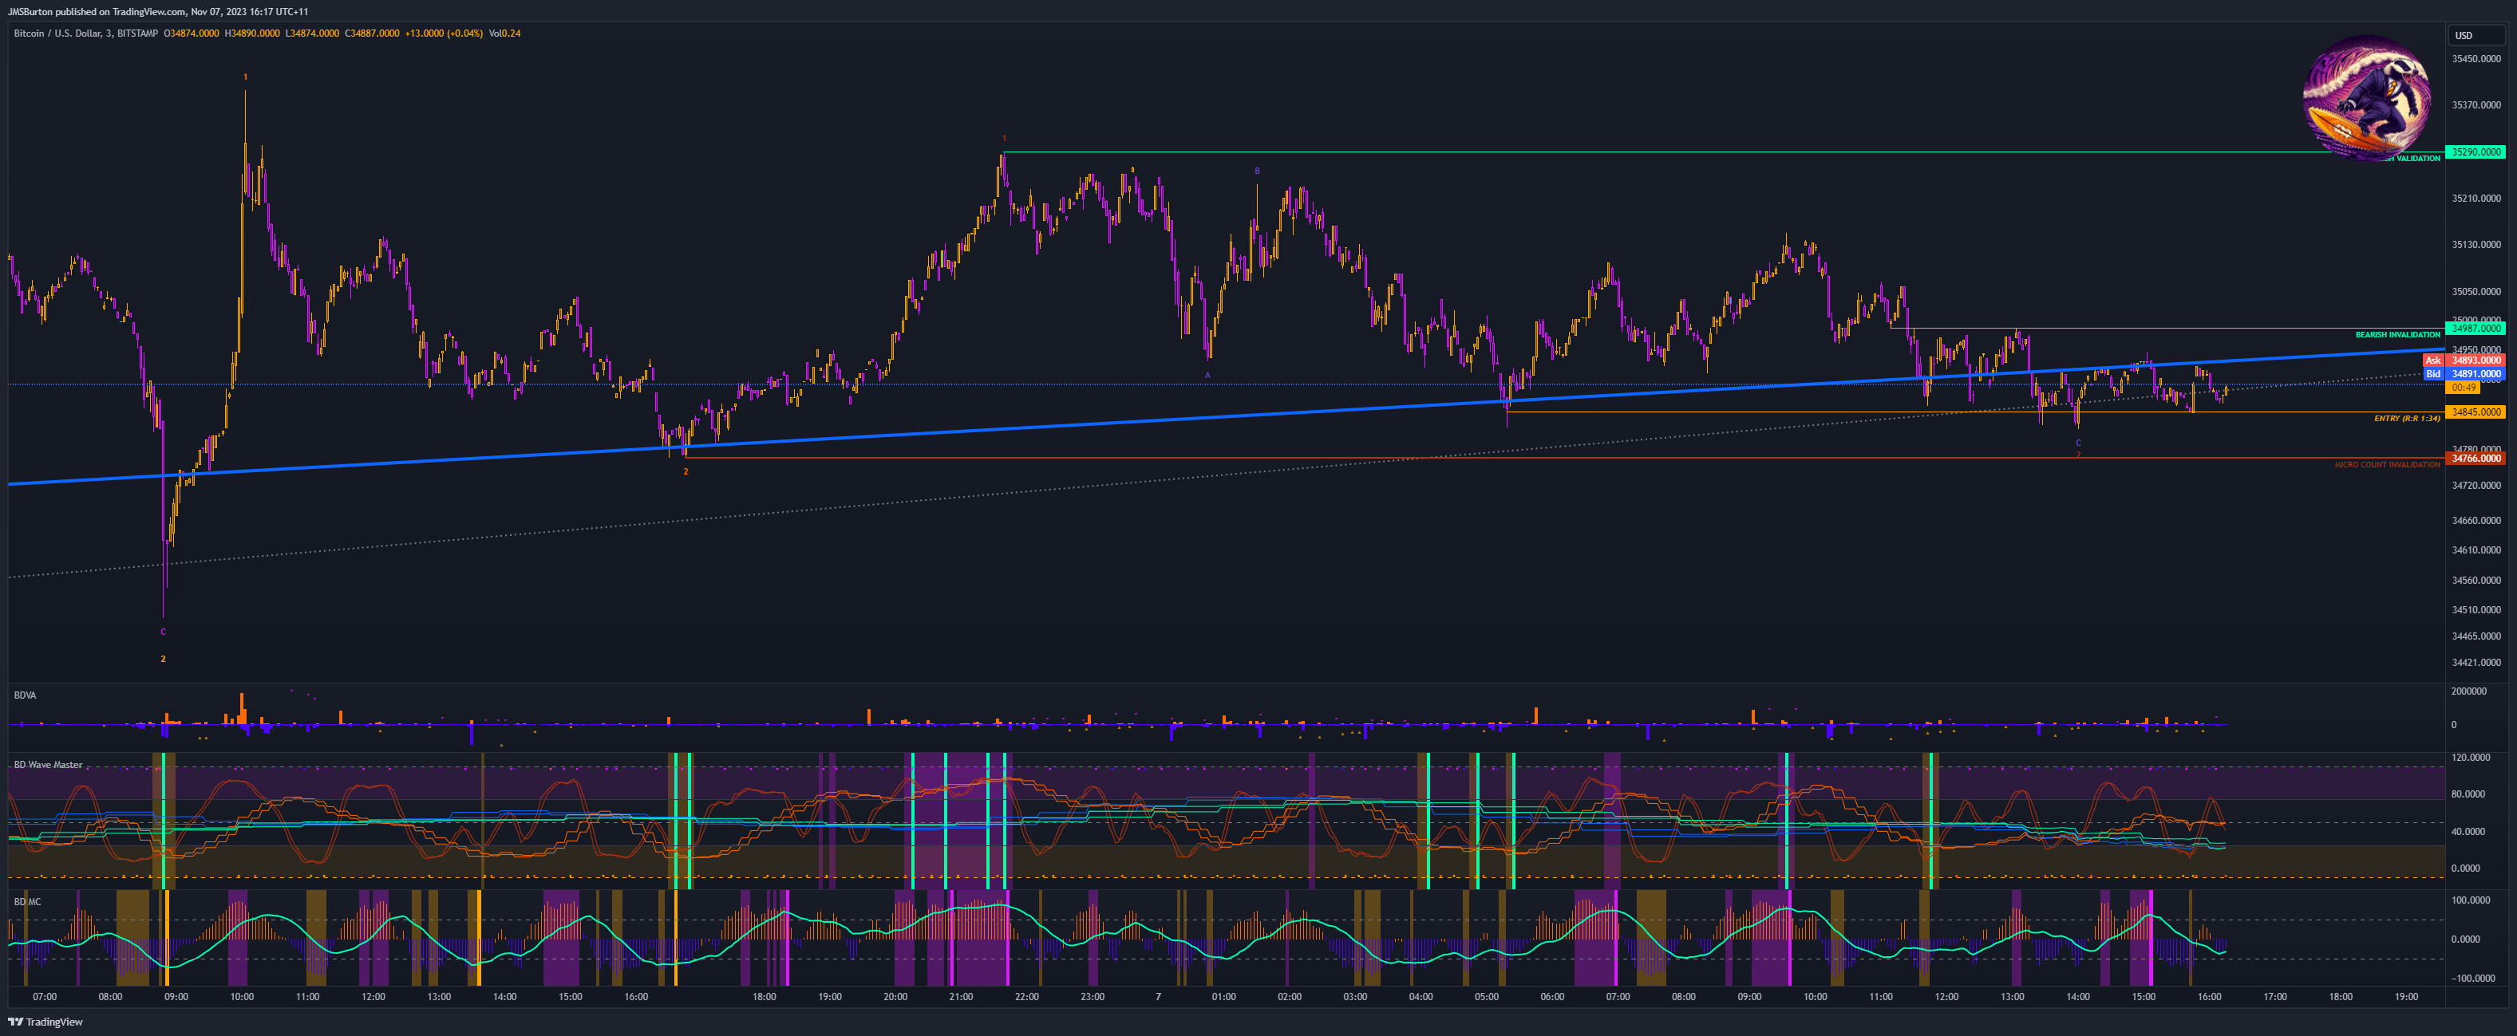The width and height of the screenshot is (2517, 1036).
Task: Click the 34560.0000 price axis label
Action: point(2476,580)
